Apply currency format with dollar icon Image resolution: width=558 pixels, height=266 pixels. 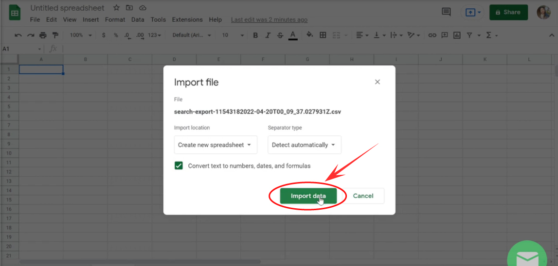click(104, 35)
